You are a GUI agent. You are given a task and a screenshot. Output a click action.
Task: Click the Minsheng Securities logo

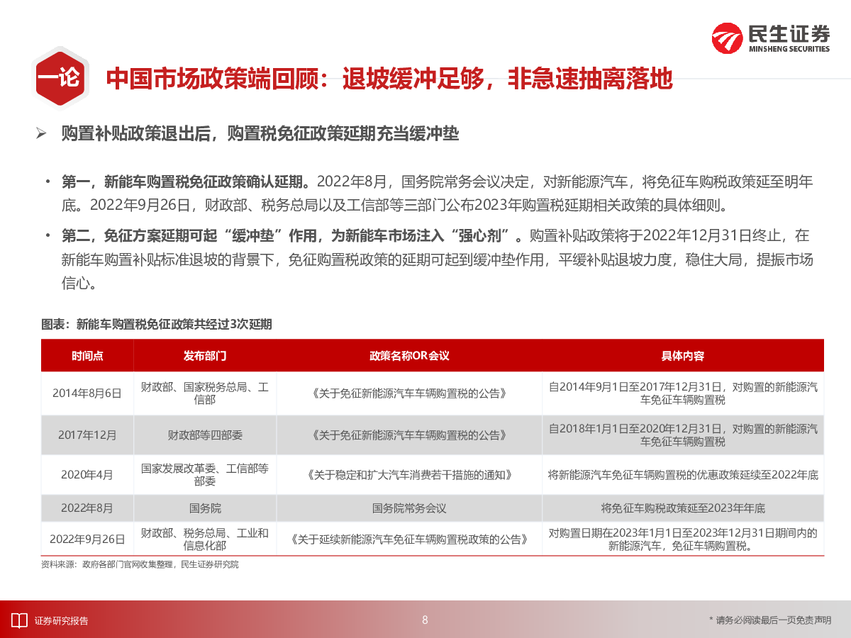[771, 38]
